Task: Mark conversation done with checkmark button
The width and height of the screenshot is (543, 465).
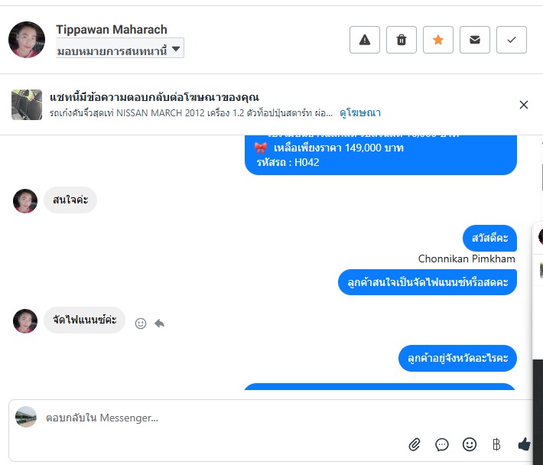Action: [x=512, y=40]
